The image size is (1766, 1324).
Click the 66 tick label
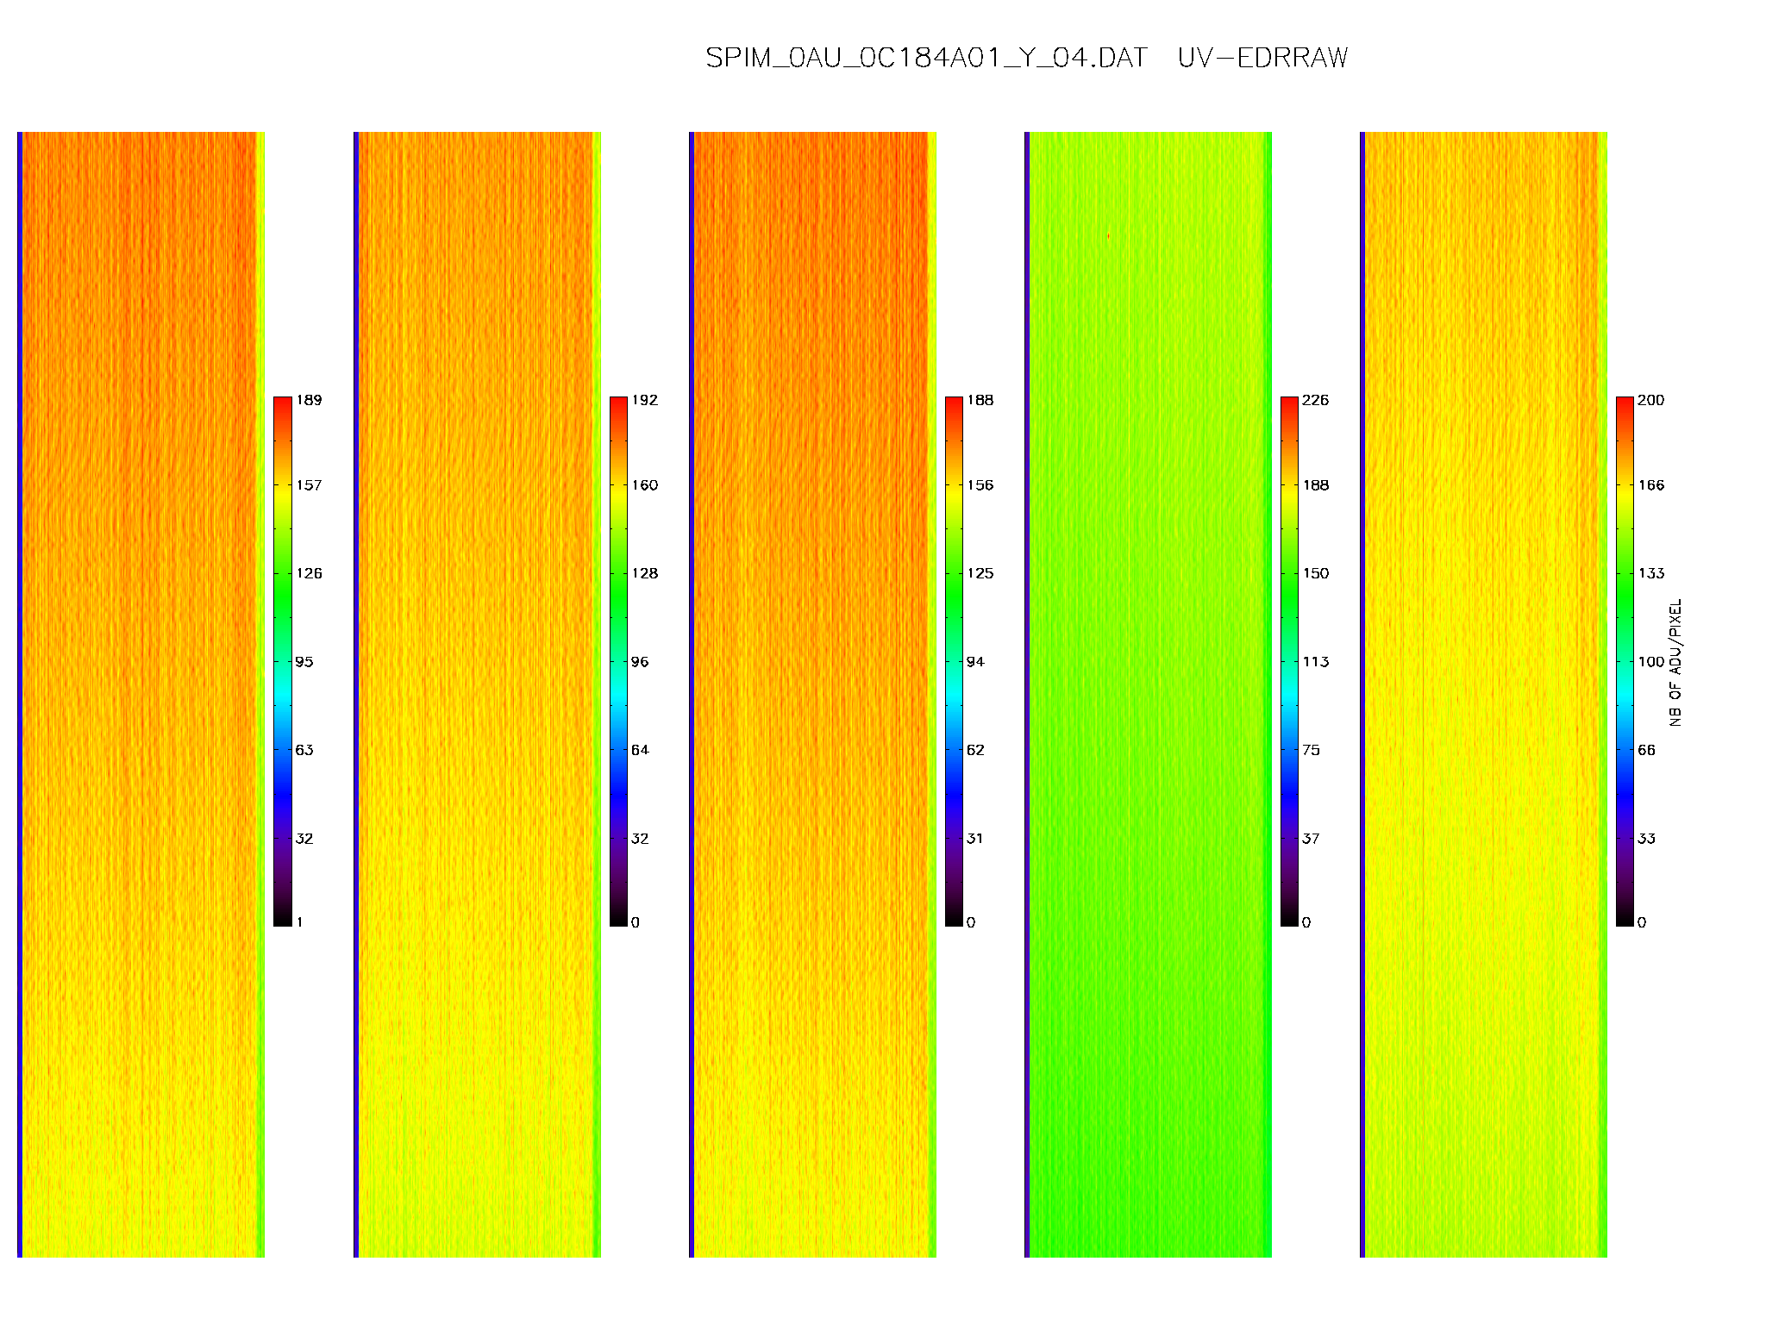(1646, 750)
